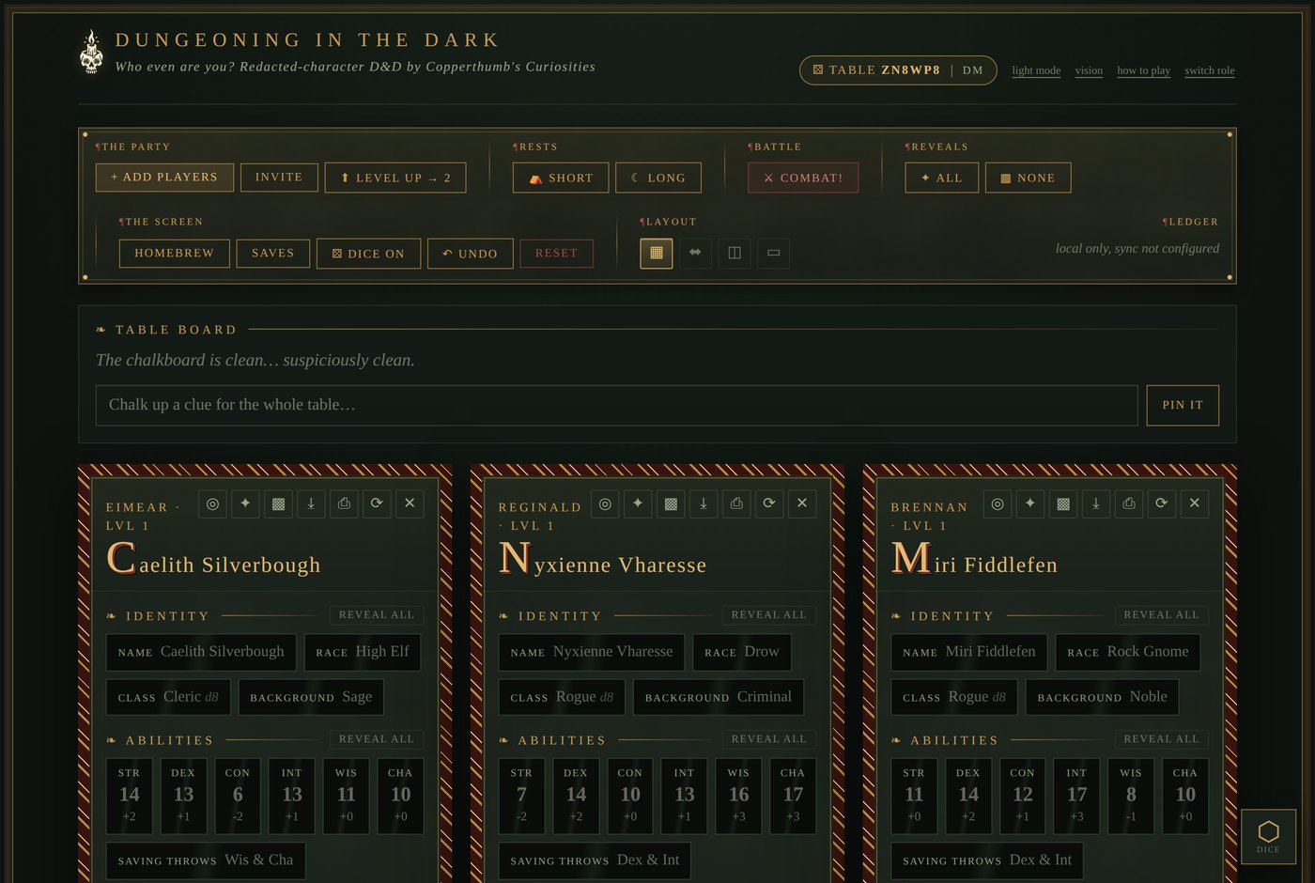This screenshot has width=1315, height=883.
Task: Click the Combat! button
Action: (803, 178)
